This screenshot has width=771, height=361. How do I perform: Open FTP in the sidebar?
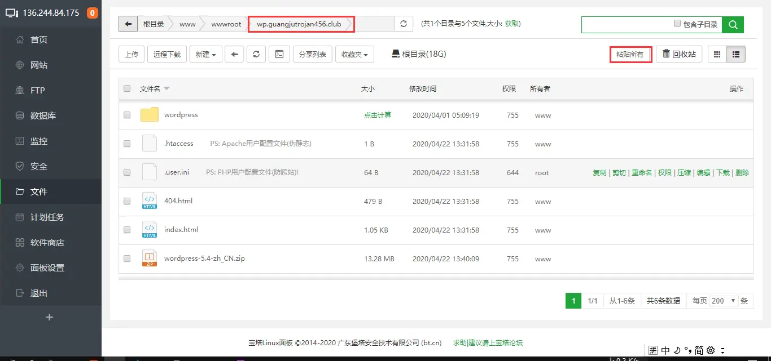[51, 90]
